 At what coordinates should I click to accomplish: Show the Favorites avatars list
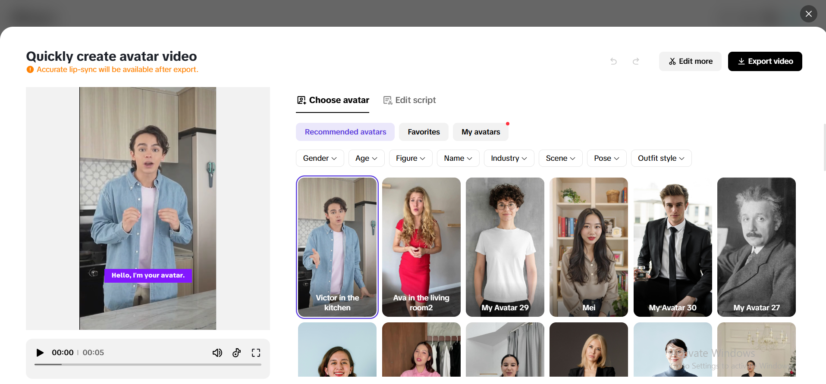(424, 132)
